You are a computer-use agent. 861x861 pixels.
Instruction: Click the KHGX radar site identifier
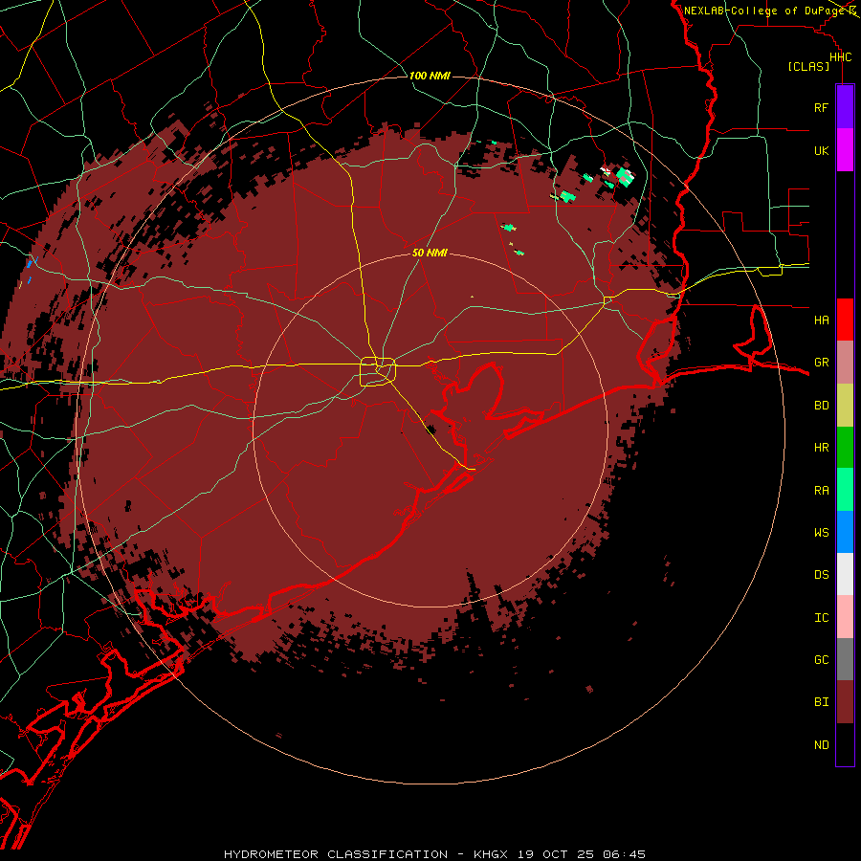tap(491, 854)
